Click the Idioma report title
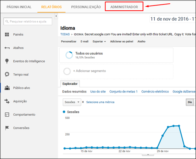This screenshot has width=196, height=159. tap(68, 28)
